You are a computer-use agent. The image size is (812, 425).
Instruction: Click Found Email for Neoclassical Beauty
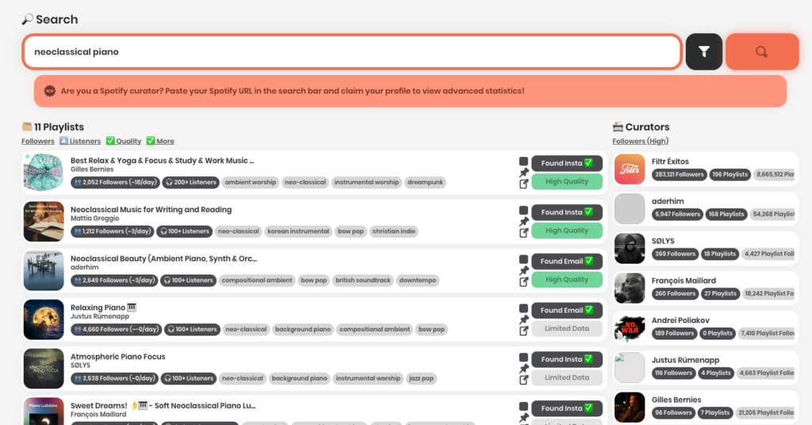coord(567,262)
